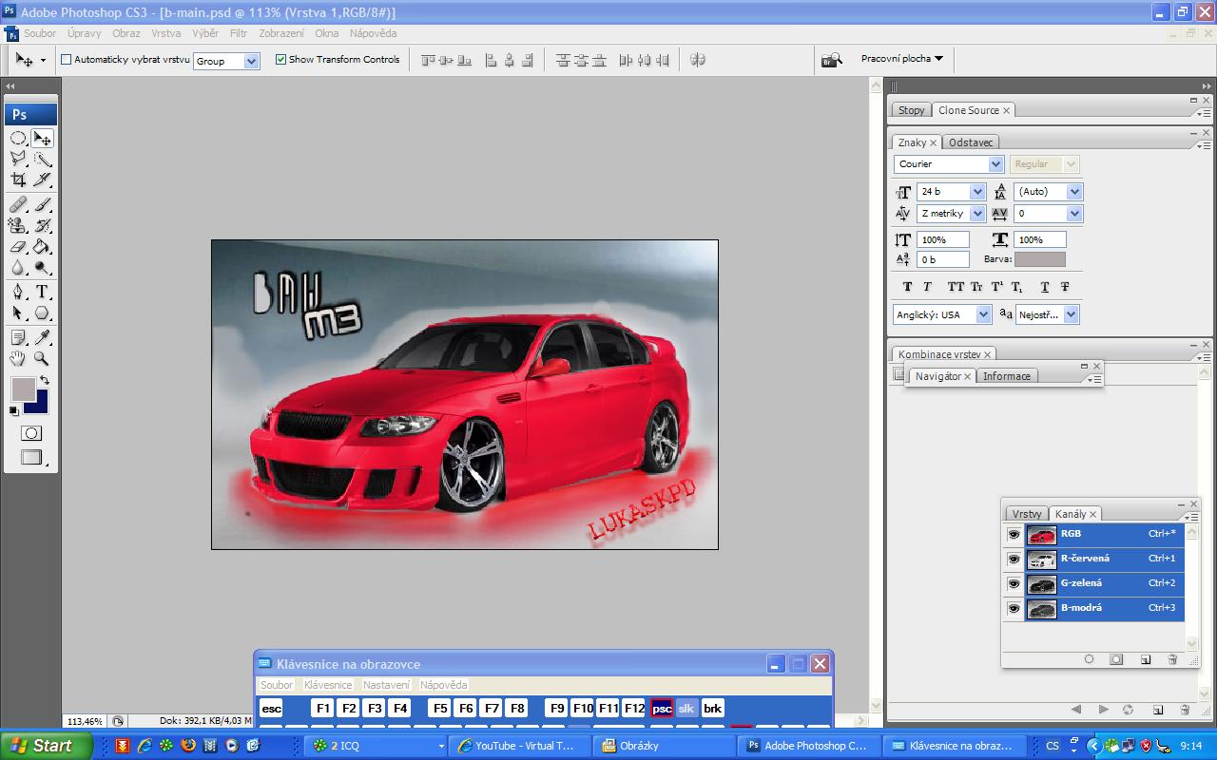Open the Courier font family dropdown
This screenshot has height=760, width=1217.
point(996,164)
